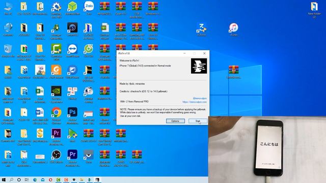Viewport: 326px width, 183px height.
Task: Select the Word document file icon
Action: click(x=40, y=116)
